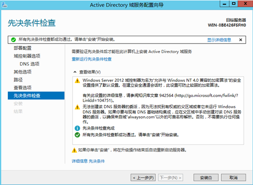The width and height of the screenshot is (253, 185).
Task: Minimize the wizard window
Action: pos(225,4)
